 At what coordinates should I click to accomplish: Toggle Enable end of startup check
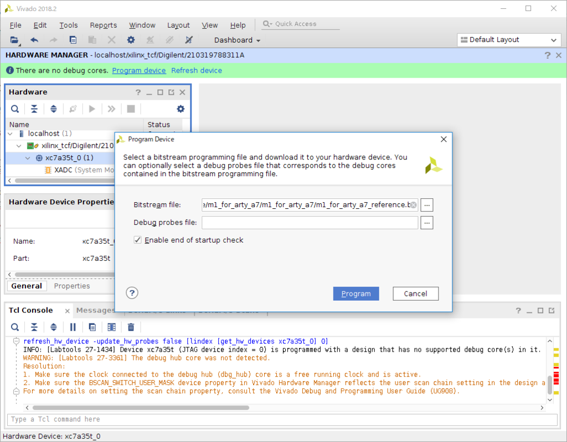tap(137, 240)
